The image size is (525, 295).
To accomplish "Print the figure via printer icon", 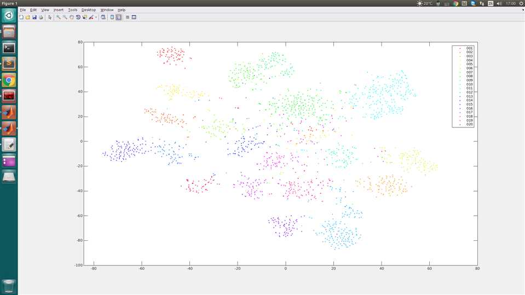I will click(41, 17).
